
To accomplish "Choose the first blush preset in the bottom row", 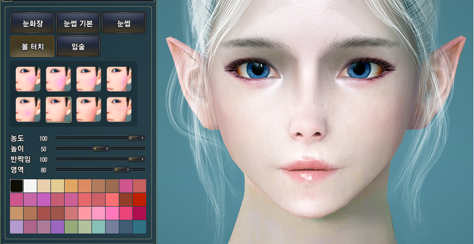I will click(28, 109).
